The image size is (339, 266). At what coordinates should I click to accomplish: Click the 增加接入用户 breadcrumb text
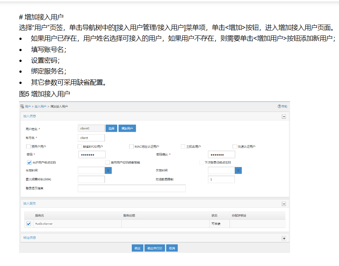point(59,106)
